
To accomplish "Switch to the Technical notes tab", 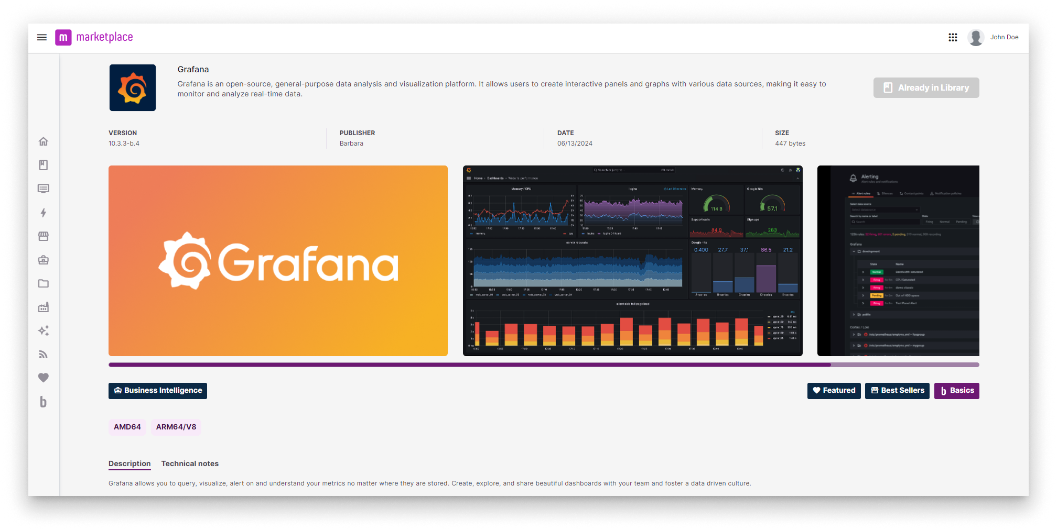I will tap(190, 463).
